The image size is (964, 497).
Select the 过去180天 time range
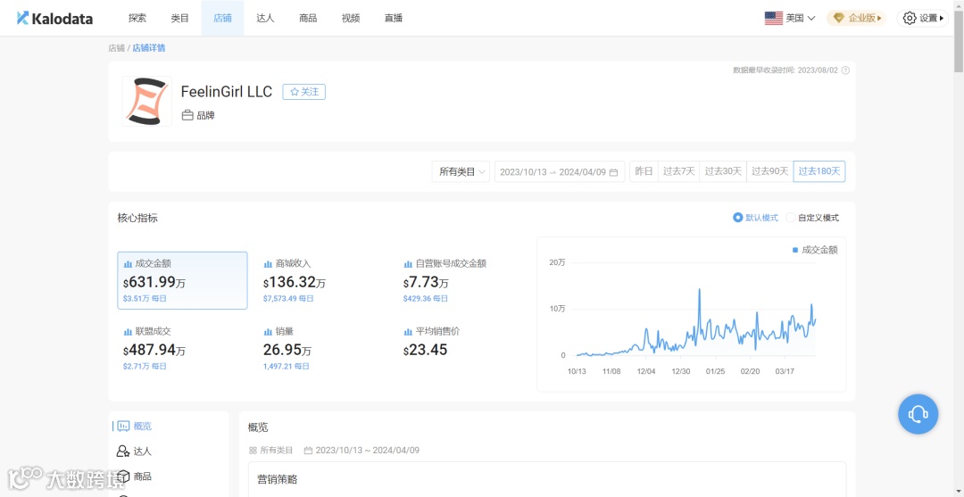pyautogui.click(x=819, y=171)
